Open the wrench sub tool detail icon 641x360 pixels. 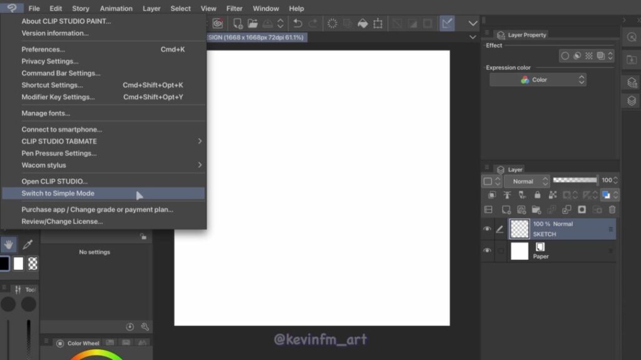click(x=145, y=326)
